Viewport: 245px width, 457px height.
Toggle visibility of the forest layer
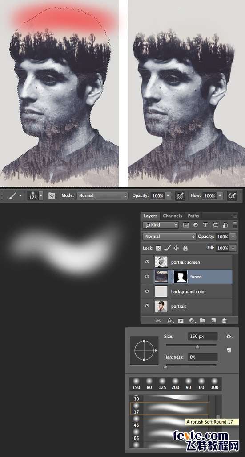[147, 277]
